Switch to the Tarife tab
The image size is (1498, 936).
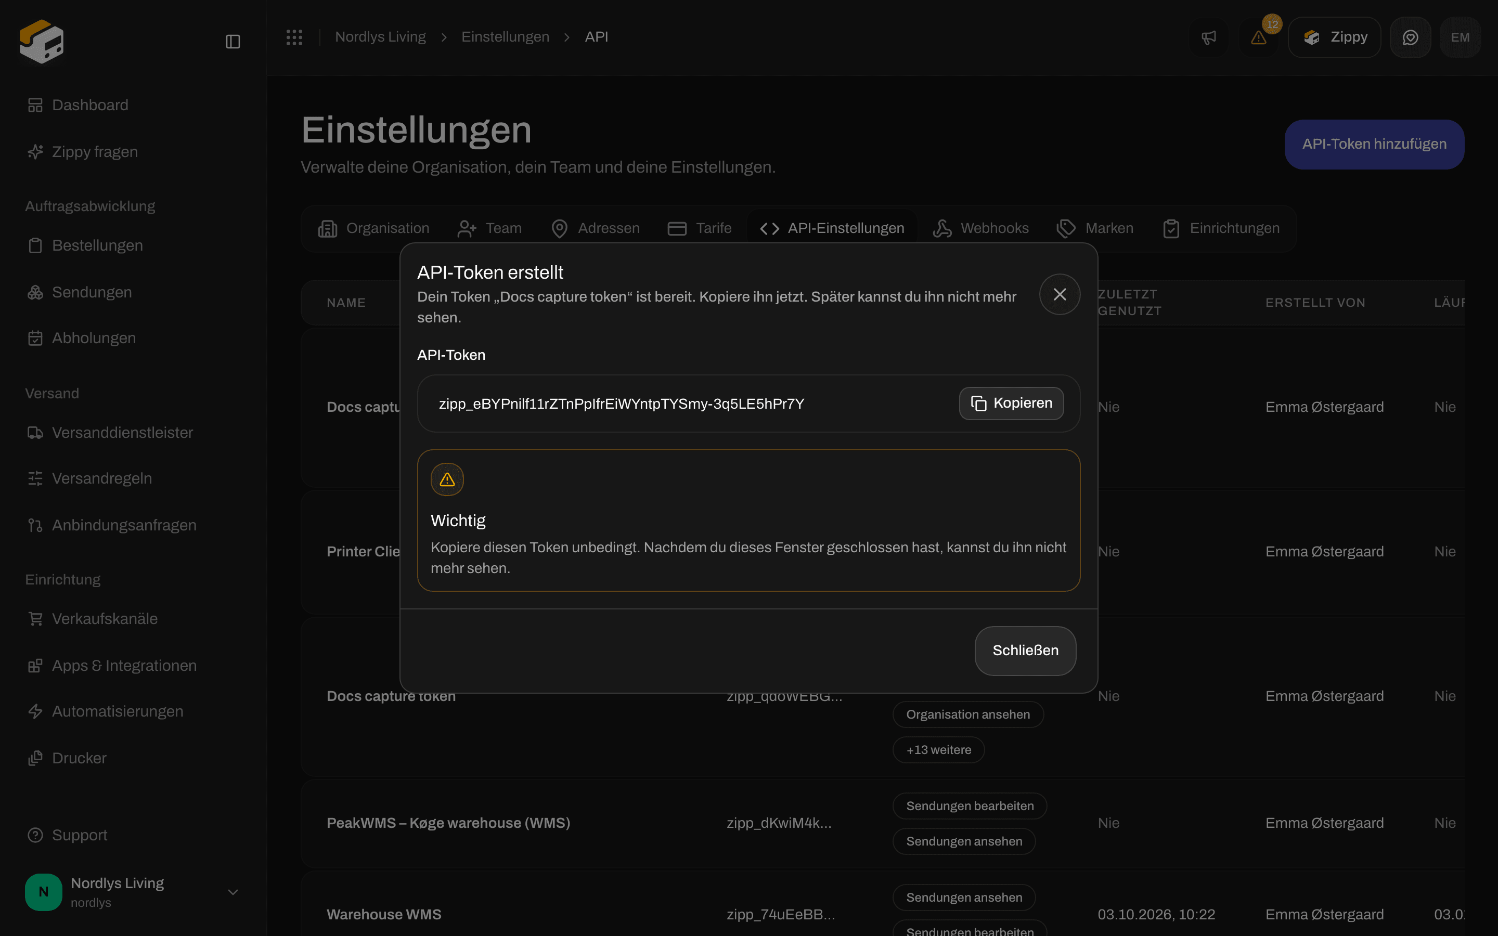point(700,228)
